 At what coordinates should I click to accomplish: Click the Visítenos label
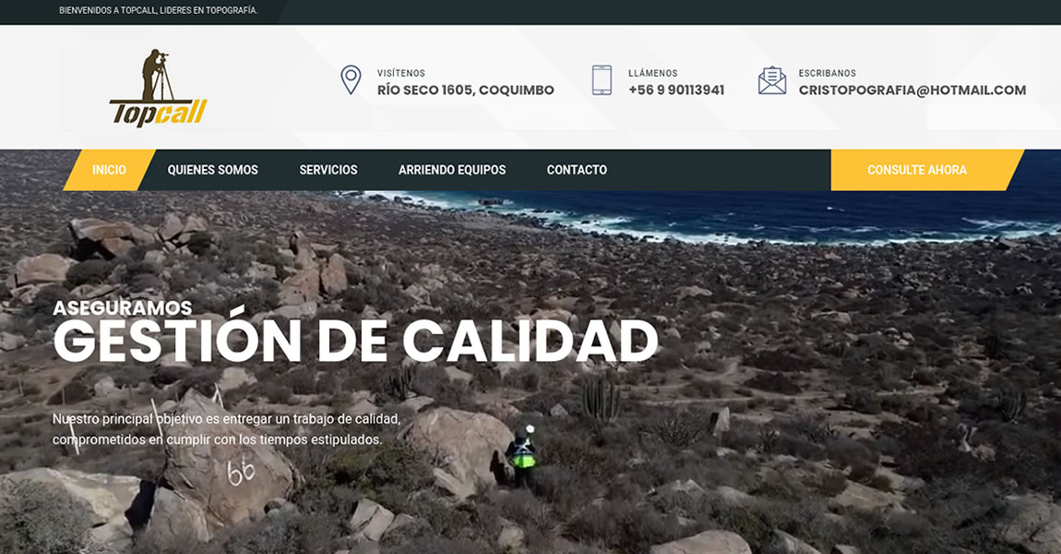pos(401,73)
